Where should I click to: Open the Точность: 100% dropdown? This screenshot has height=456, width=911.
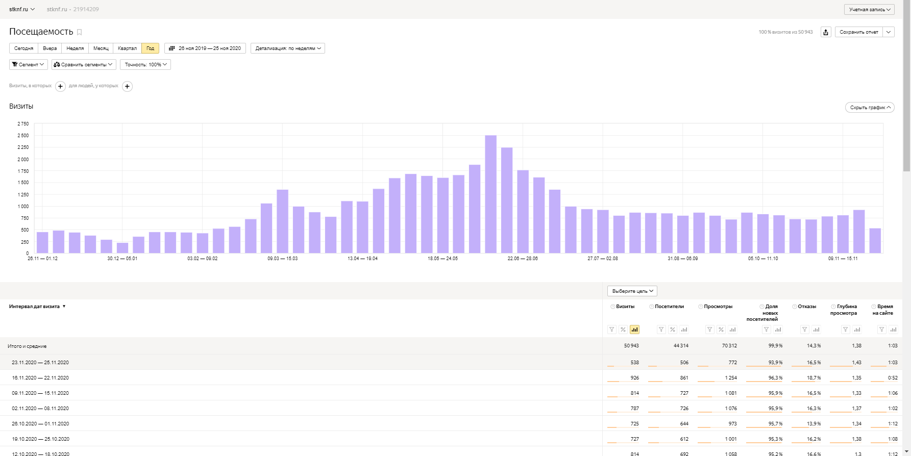pos(145,65)
